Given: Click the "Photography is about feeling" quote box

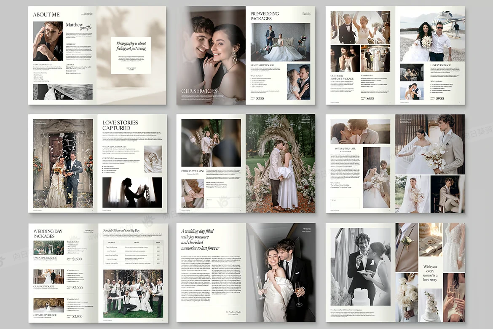Looking at the screenshot, I should click(131, 55).
